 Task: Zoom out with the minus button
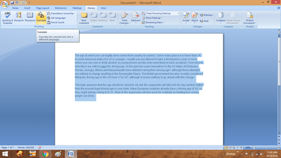click(254, 148)
